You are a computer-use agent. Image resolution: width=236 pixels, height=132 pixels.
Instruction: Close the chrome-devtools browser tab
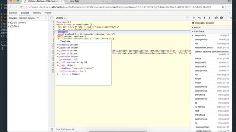click(61, 1)
